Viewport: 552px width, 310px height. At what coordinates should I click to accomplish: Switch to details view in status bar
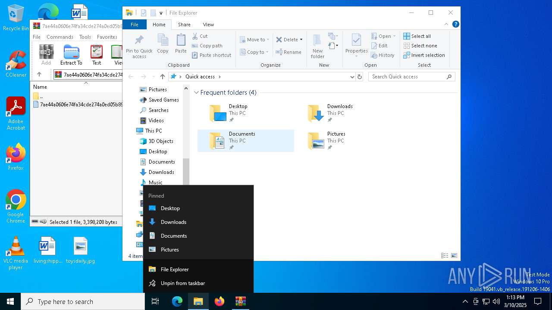pyautogui.click(x=445, y=256)
